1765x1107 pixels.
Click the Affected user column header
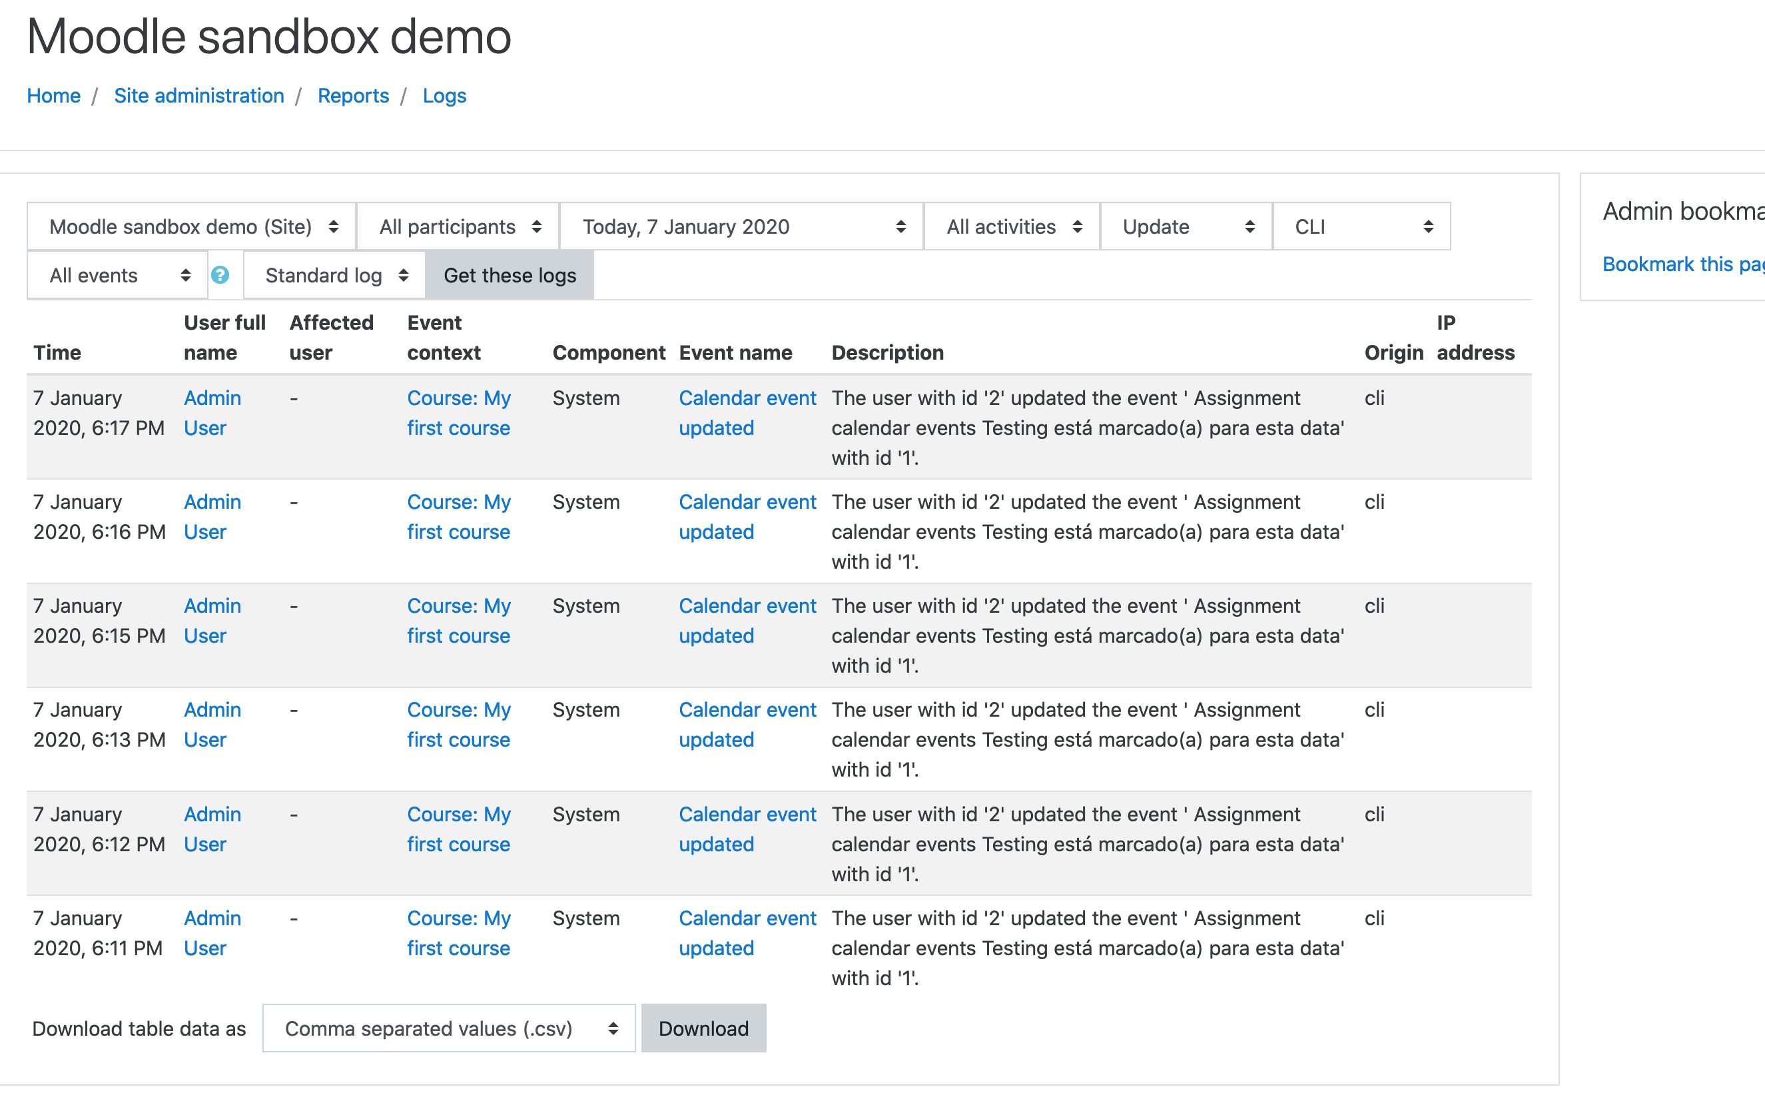331,338
